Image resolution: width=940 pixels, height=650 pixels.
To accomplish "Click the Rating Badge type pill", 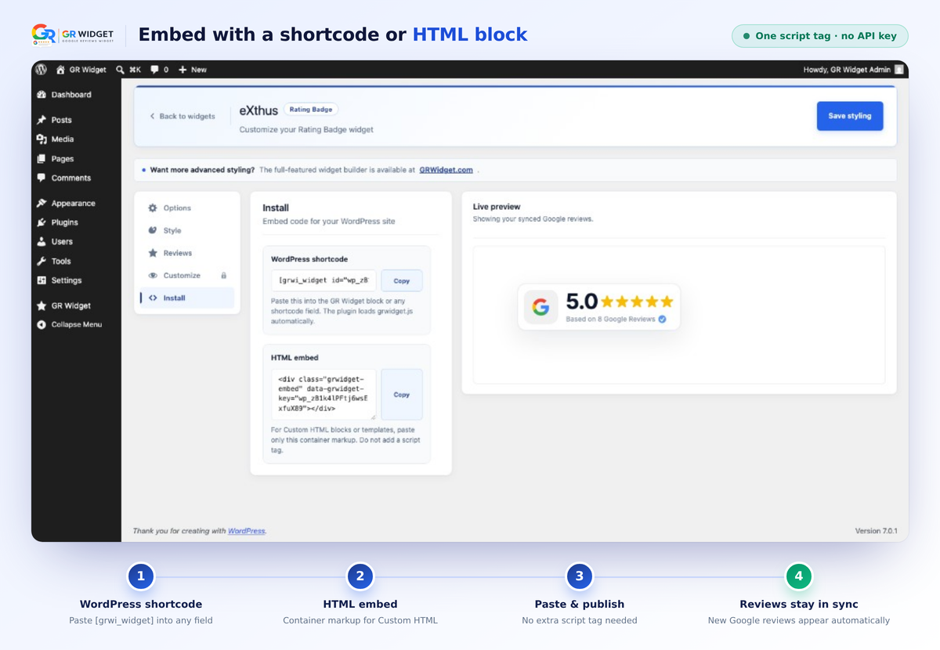I will [x=311, y=110].
